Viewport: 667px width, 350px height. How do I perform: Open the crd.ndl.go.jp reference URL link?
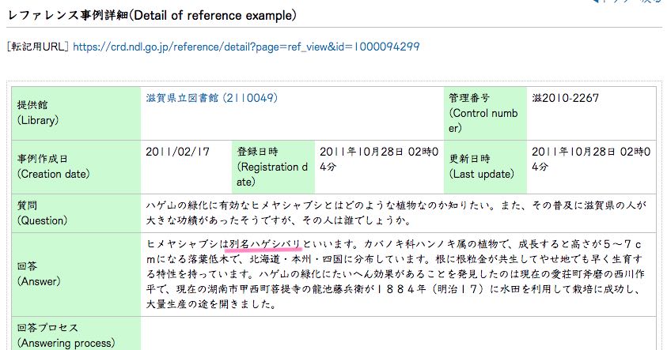pos(246,47)
